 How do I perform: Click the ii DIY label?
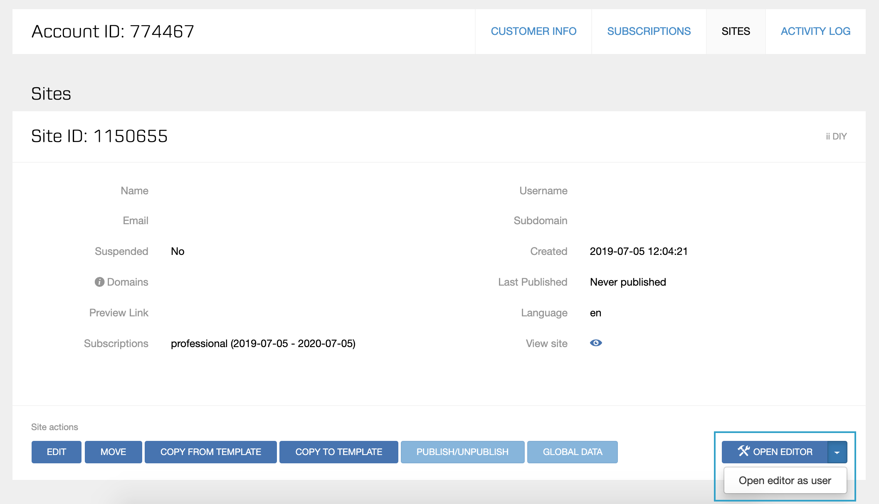click(836, 136)
